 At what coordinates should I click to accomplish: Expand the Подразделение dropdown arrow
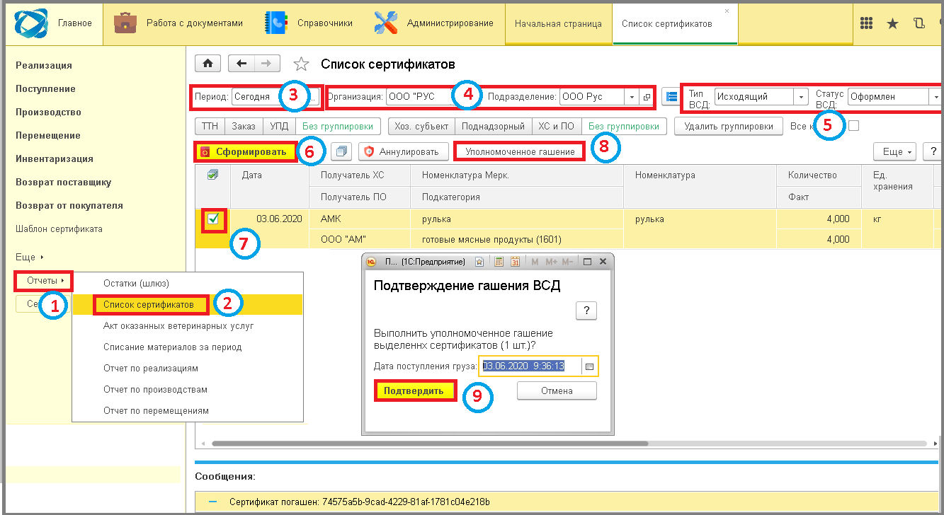(631, 96)
